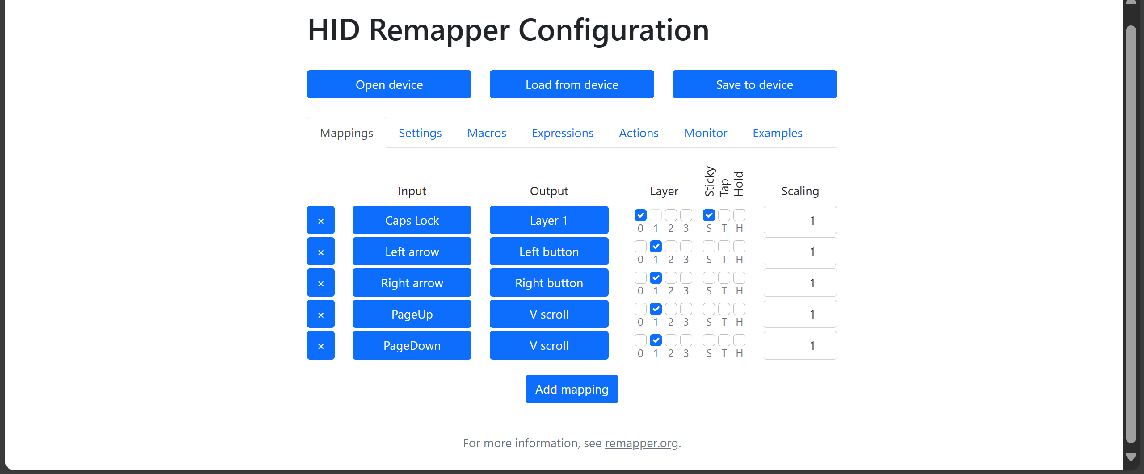Click the Save to device button
Image resolution: width=1144 pixels, height=474 pixels.
pos(754,84)
